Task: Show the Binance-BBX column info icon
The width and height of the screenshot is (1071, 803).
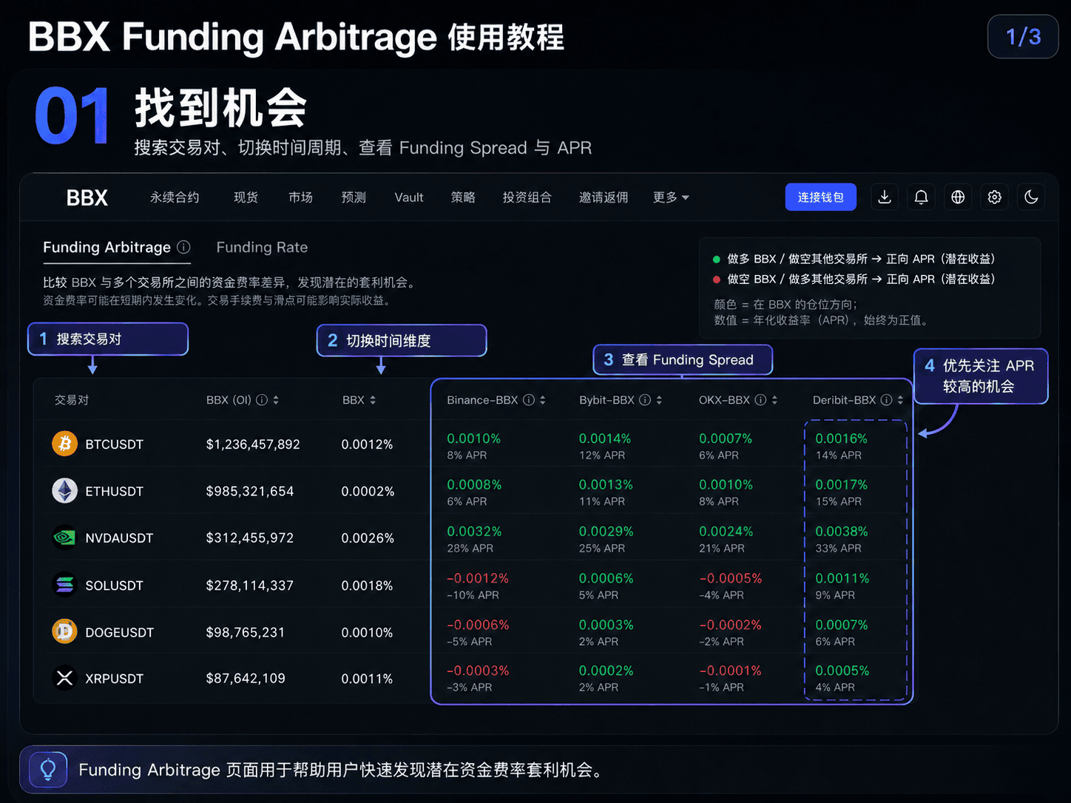Action: pos(529,400)
